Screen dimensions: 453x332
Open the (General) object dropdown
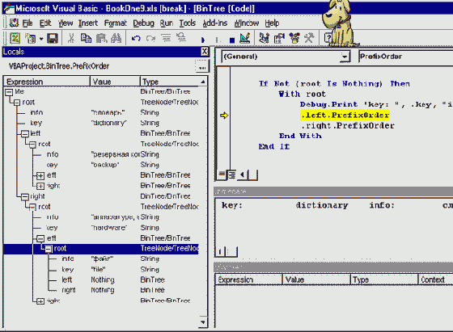coord(344,57)
